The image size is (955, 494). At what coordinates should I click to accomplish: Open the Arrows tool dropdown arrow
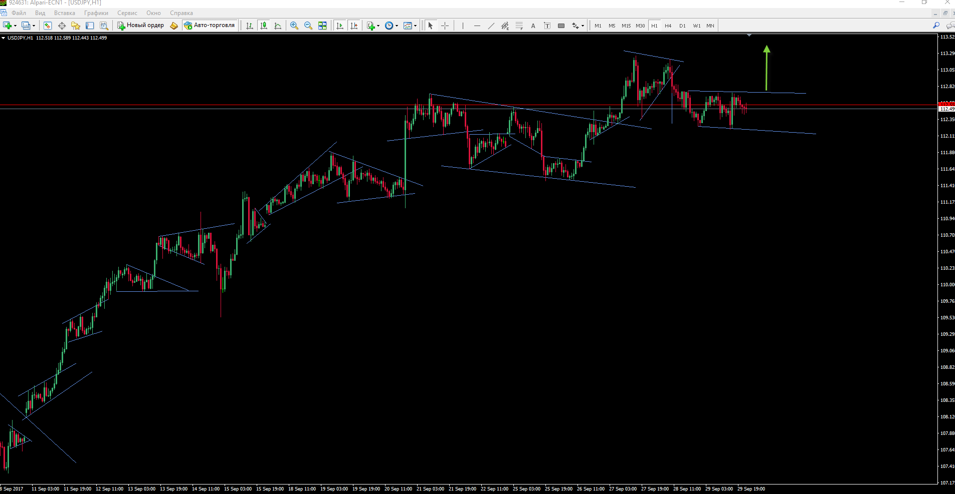[583, 26]
